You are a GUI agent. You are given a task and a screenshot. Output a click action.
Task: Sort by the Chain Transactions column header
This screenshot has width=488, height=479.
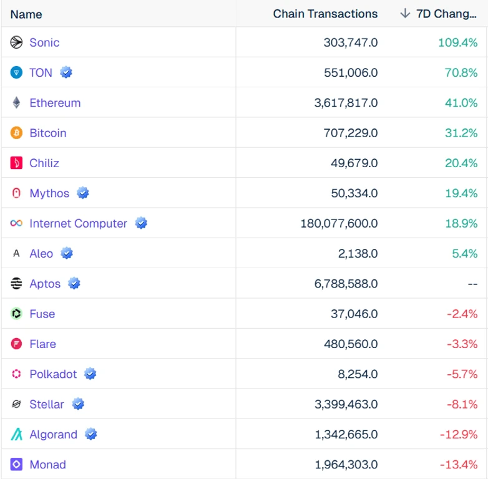(325, 14)
